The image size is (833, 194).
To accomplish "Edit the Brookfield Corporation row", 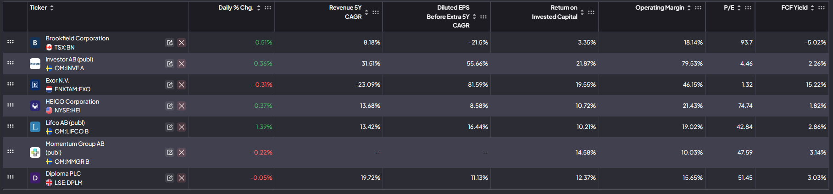I will [170, 43].
